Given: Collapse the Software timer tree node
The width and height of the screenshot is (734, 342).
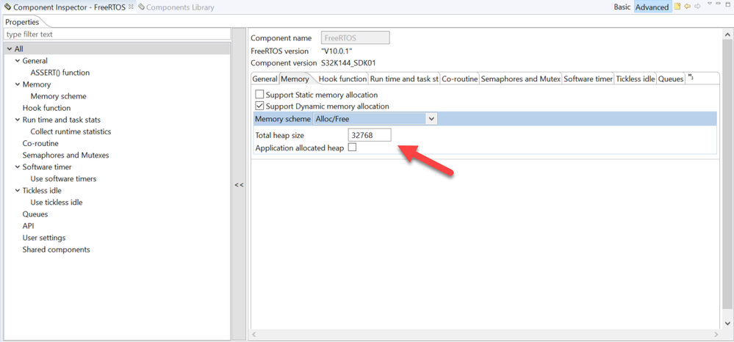Looking at the screenshot, I should pyautogui.click(x=18, y=167).
